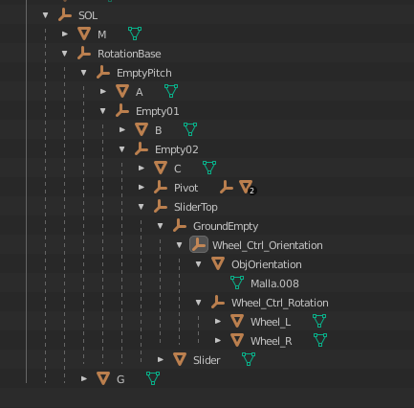Click the highlighted empty icon of Wheel_Ctrl_Orientation
414x408 pixels.
[199, 245]
